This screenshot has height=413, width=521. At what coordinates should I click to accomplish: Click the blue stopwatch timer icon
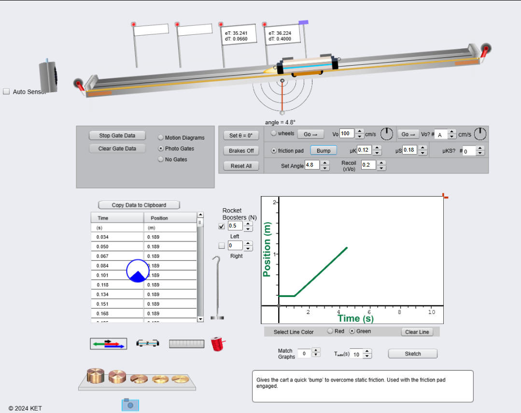tap(138, 271)
